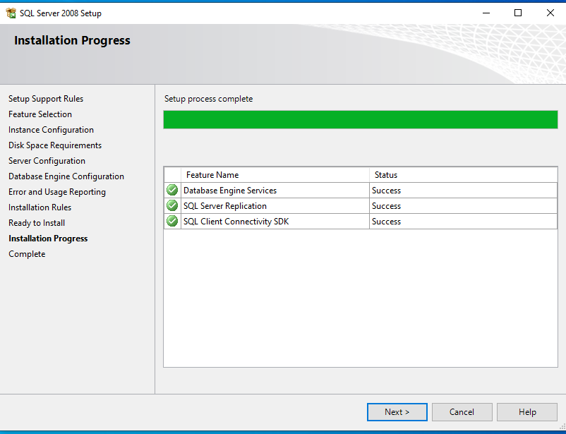Screen dimensions: 566x434
Task: Select the Server Configuration step
Action: [x=47, y=161]
